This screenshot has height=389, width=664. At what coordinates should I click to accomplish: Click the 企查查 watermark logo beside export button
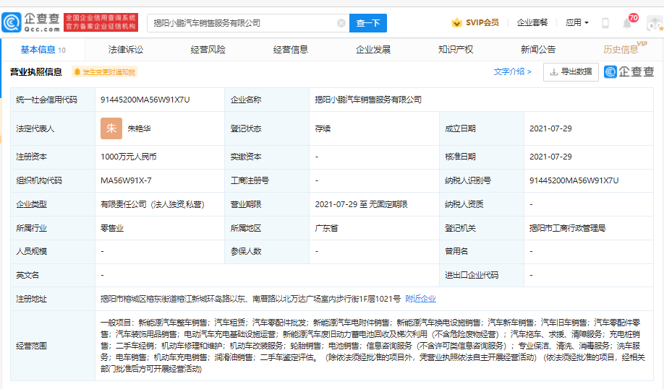point(629,71)
